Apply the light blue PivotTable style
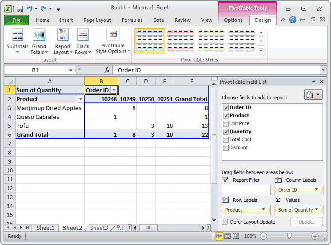 (x=150, y=41)
